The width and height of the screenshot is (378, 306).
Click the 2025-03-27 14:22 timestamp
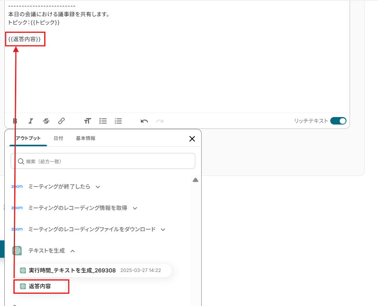[140, 270]
